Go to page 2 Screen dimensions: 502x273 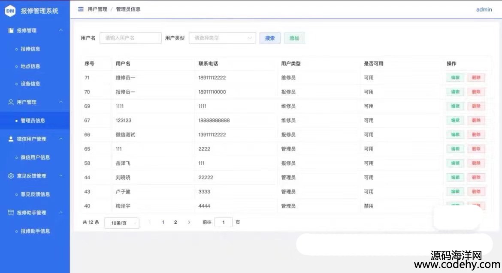click(x=175, y=222)
